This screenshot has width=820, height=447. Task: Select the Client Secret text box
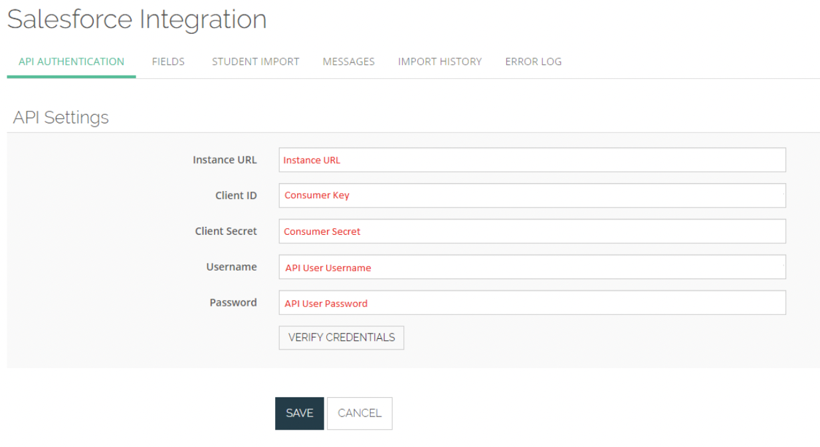[x=532, y=231]
